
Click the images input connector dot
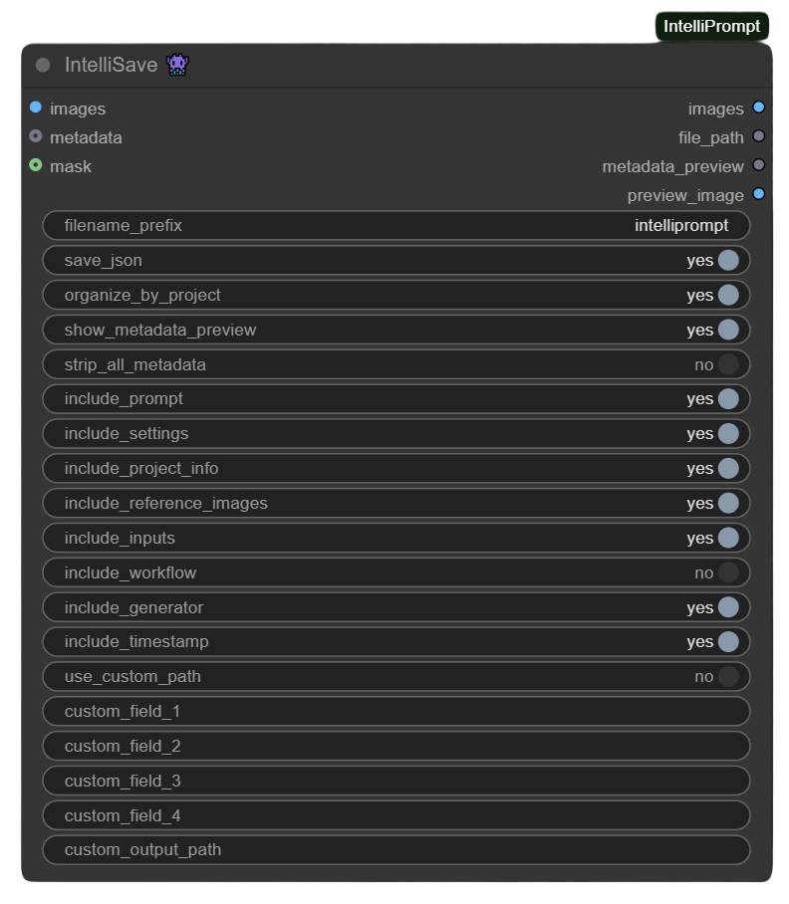point(36,108)
